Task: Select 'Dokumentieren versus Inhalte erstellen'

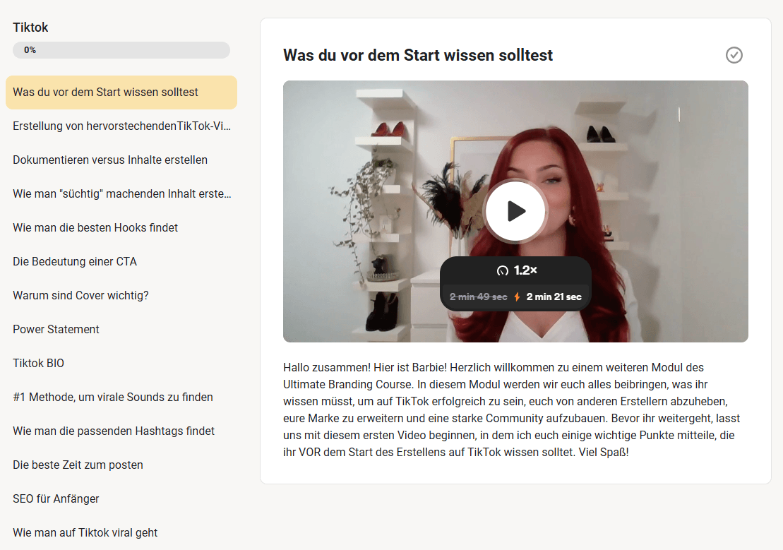Action: click(121, 160)
